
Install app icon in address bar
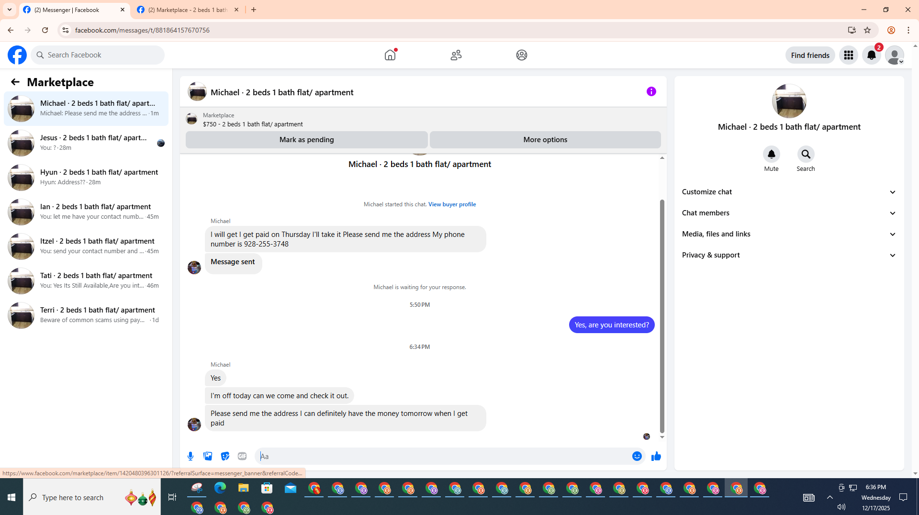(852, 30)
